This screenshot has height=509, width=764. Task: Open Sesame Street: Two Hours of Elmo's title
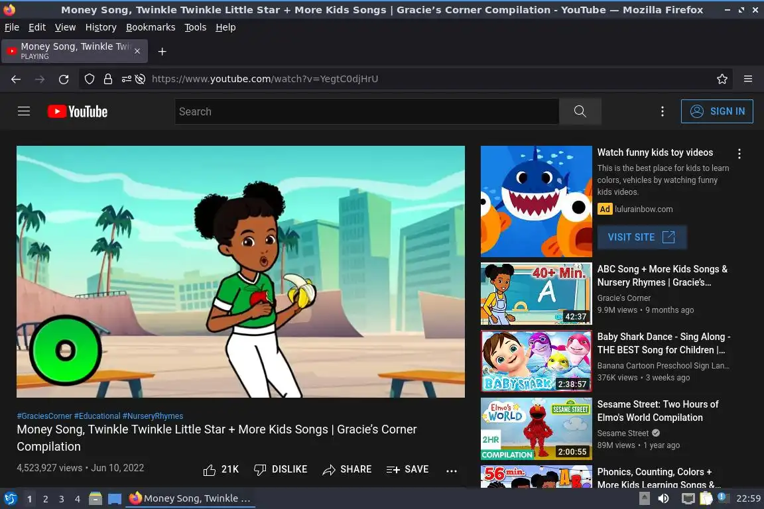click(x=658, y=411)
